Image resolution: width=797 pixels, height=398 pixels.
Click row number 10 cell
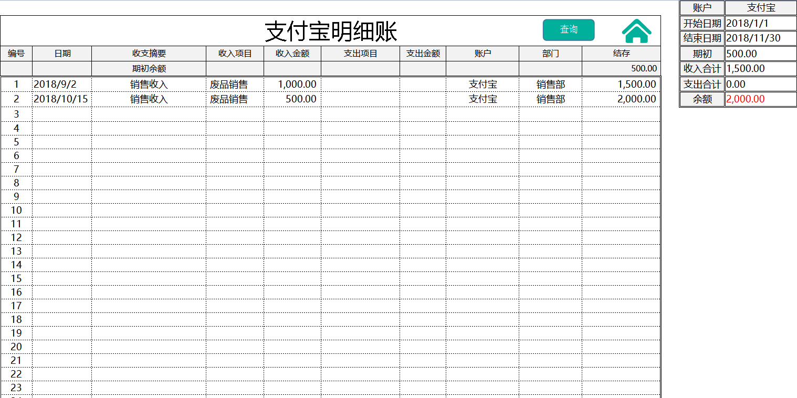click(x=16, y=210)
